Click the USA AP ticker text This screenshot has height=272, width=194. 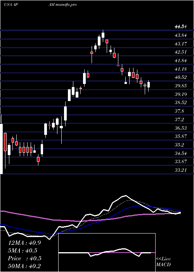[x=11, y=5]
